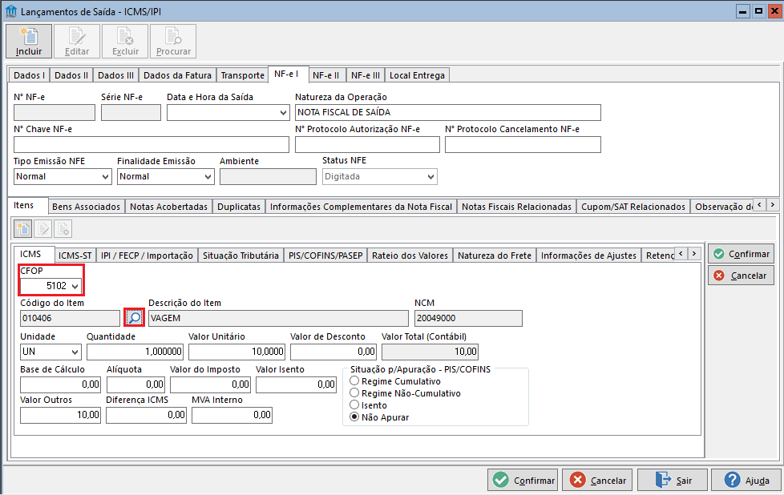Image resolution: width=784 pixels, height=495 pixels.
Task: Switch to the NF-e II tab
Action: click(326, 75)
